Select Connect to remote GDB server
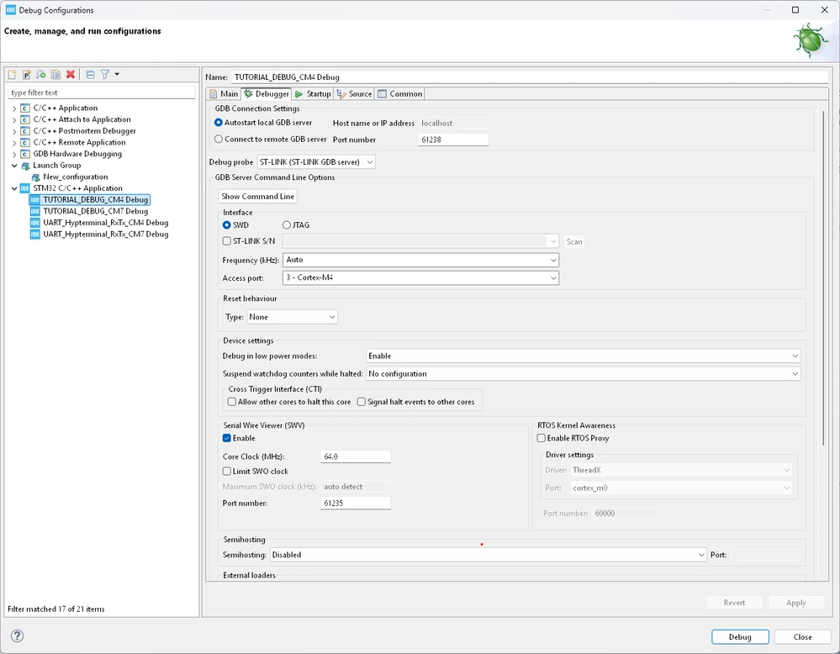This screenshot has width=840, height=654. 218,140
